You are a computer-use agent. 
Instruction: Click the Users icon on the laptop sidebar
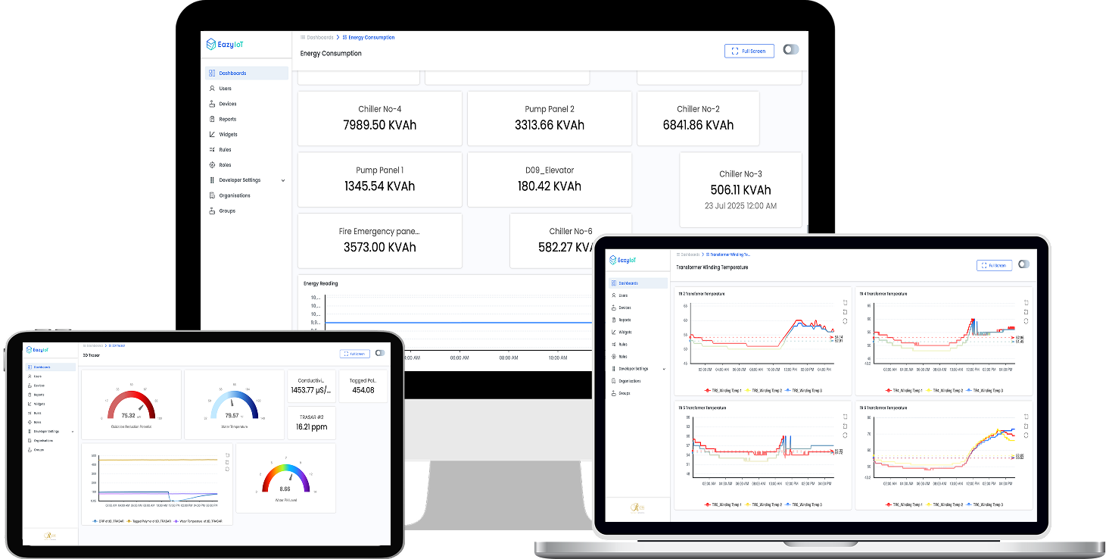point(614,295)
